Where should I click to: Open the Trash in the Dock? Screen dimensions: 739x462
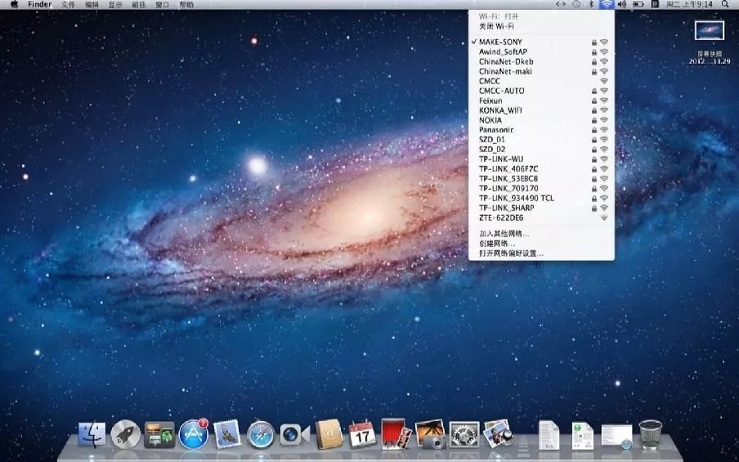click(x=651, y=433)
